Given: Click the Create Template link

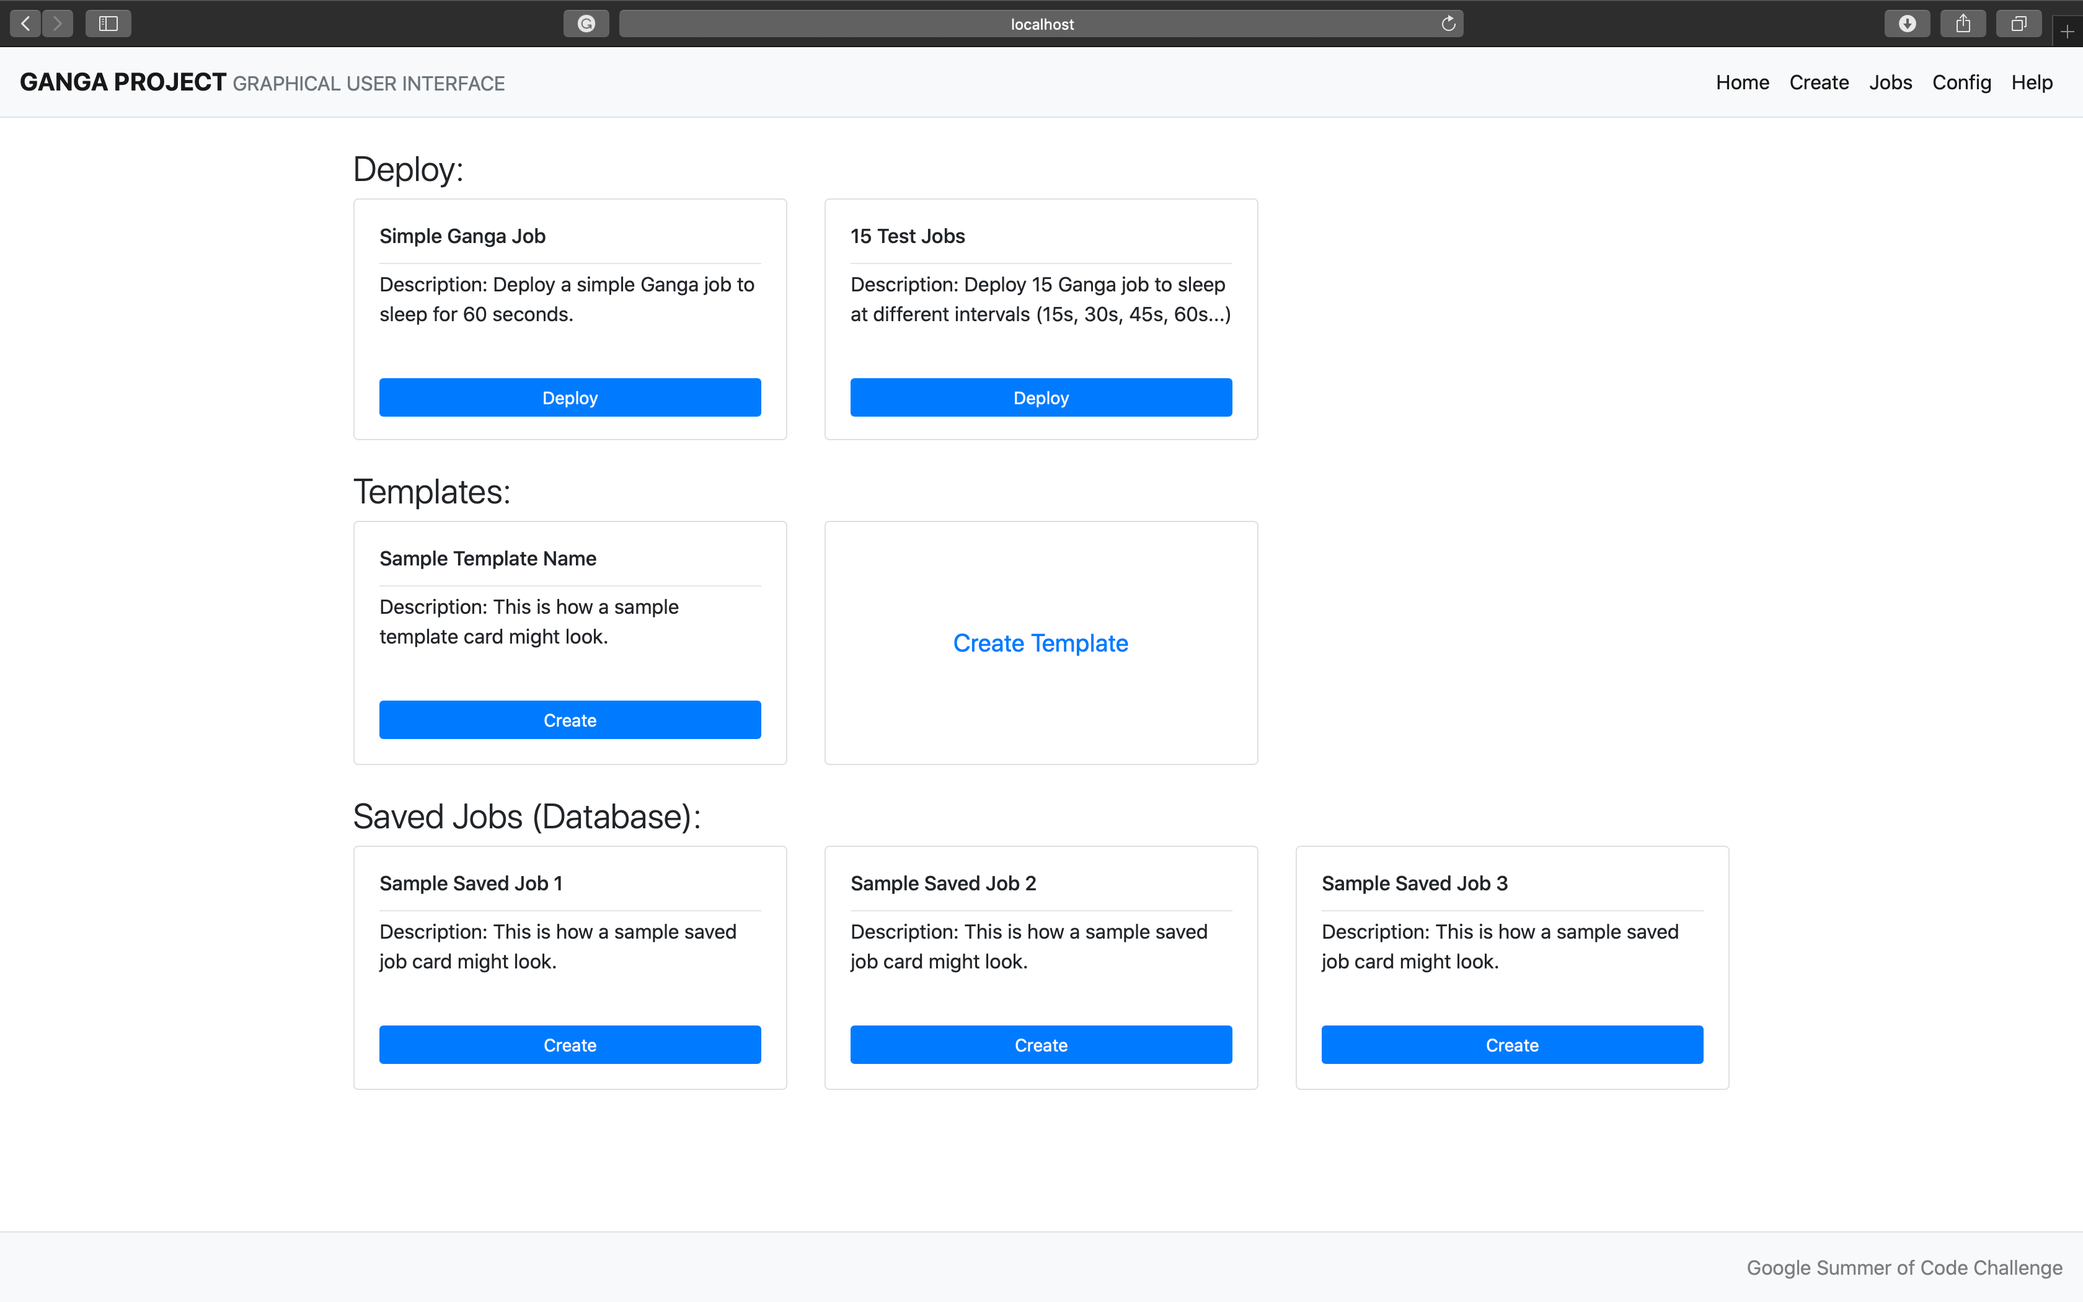Looking at the screenshot, I should tap(1041, 644).
